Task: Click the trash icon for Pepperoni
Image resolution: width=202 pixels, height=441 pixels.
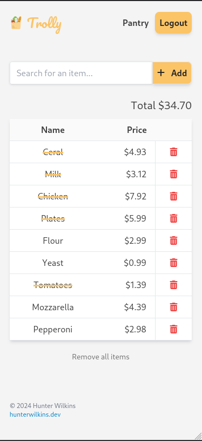Action: (x=173, y=329)
